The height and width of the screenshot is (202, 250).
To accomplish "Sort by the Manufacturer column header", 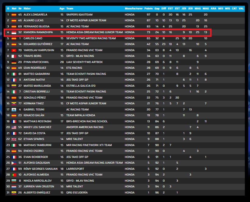I will [x=134, y=9].
